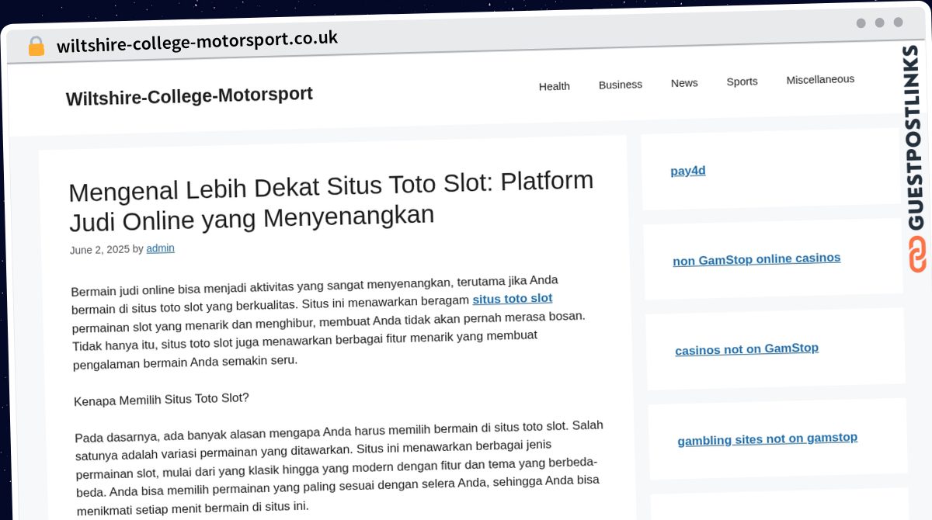This screenshot has width=932, height=520.
Task: Click the orange padlock icon in address bar
Action: pos(36,46)
